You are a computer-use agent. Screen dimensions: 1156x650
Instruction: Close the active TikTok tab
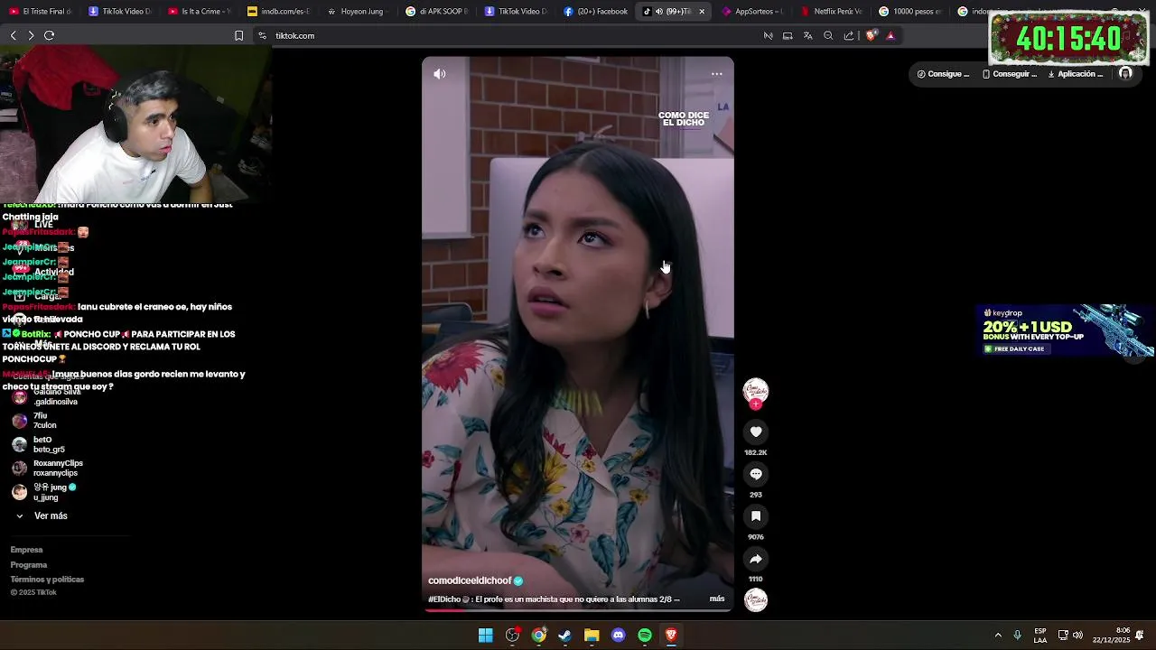[x=702, y=12]
